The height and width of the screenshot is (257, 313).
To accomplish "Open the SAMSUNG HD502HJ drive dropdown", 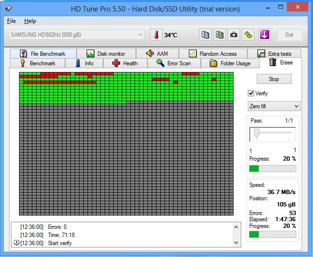I will (77, 35).
